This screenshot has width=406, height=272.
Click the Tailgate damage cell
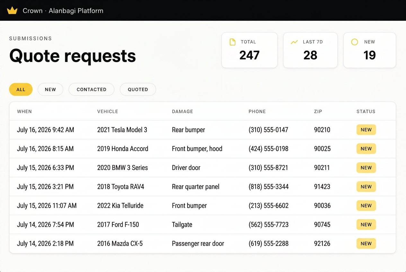coord(182,225)
